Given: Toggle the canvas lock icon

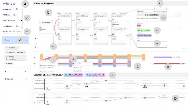Looking at the screenshot, I should [36, 47].
